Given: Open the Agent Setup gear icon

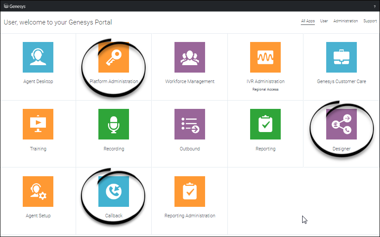Looking at the screenshot, I should (x=38, y=192).
